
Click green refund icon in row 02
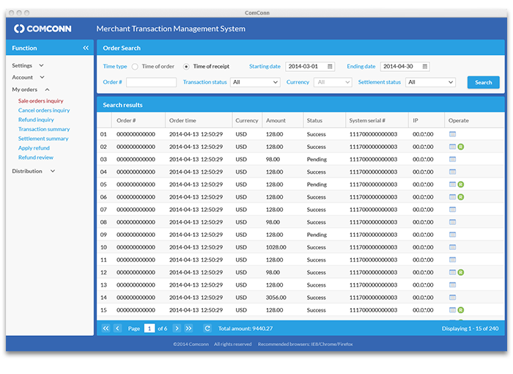(461, 147)
